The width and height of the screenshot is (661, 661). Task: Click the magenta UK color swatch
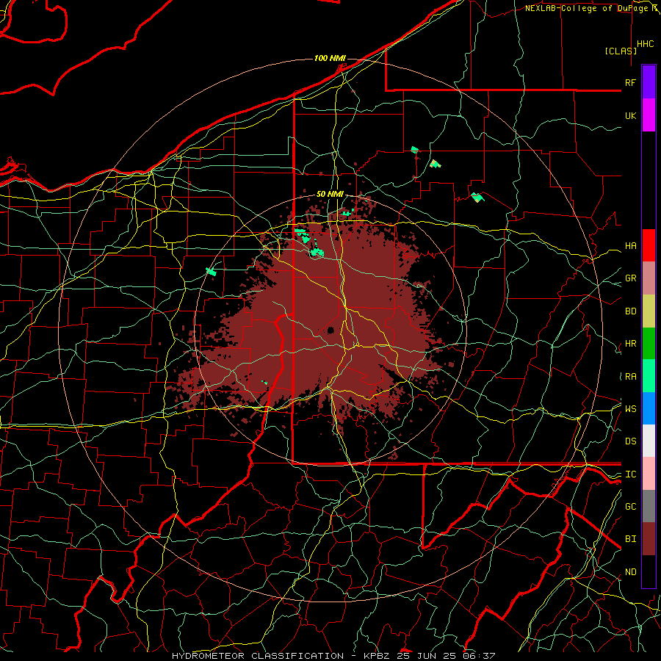tap(649, 115)
